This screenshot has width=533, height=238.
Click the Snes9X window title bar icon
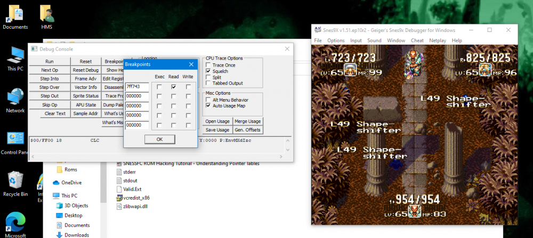click(x=318, y=30)
